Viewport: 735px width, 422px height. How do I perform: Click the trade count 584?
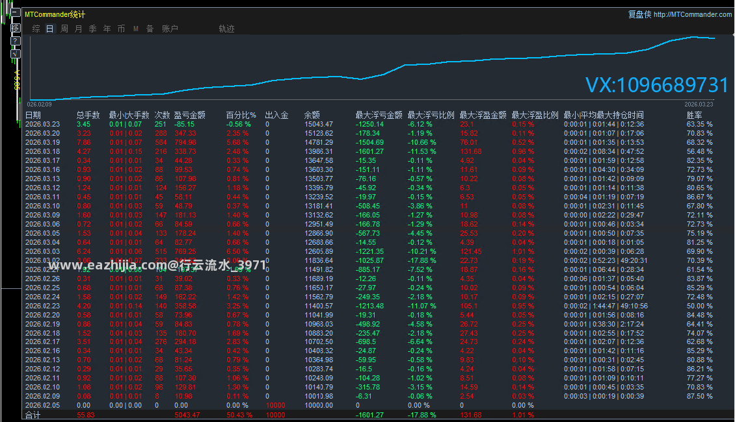pyautogui.click(x=161, y=143)
